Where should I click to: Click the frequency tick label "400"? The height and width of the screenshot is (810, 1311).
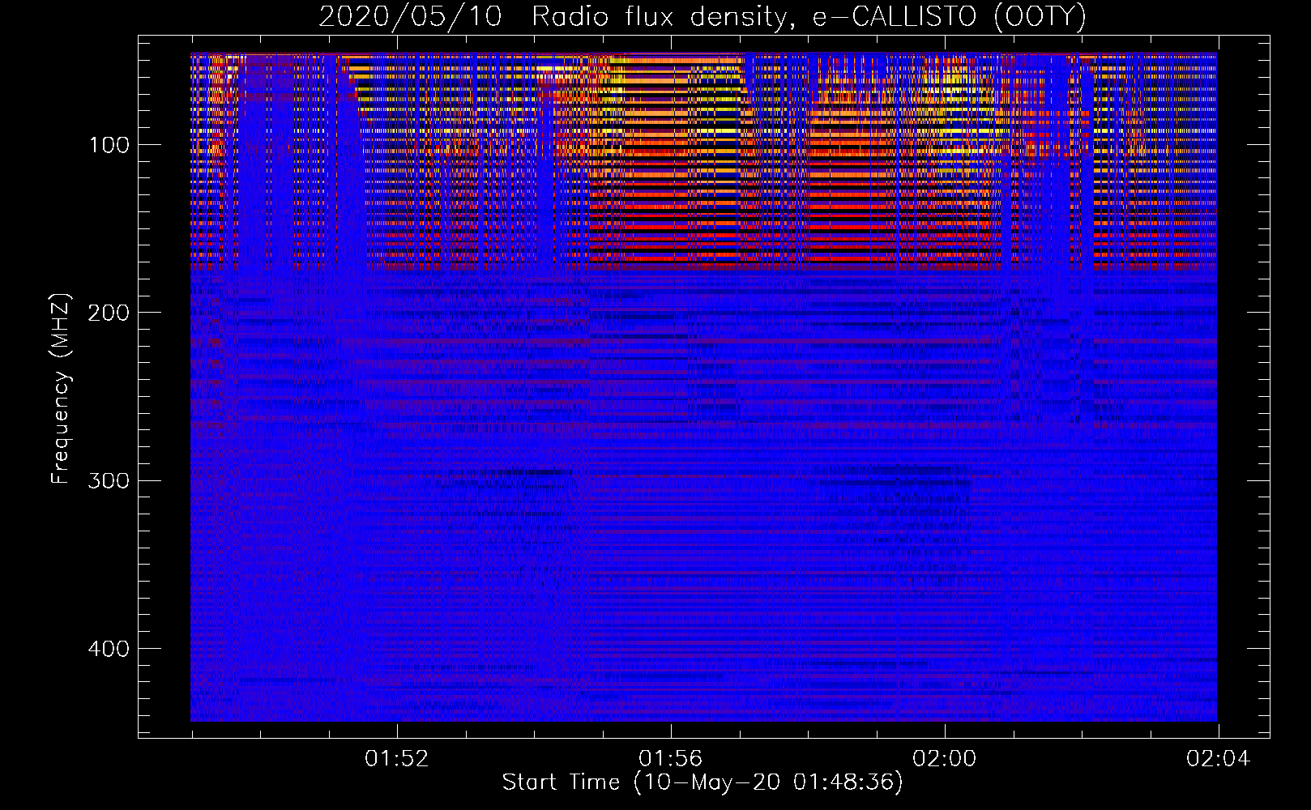click(x=109, y=649)
